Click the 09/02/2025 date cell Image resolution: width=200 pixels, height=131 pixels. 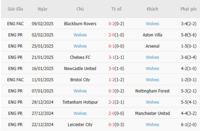42,24
